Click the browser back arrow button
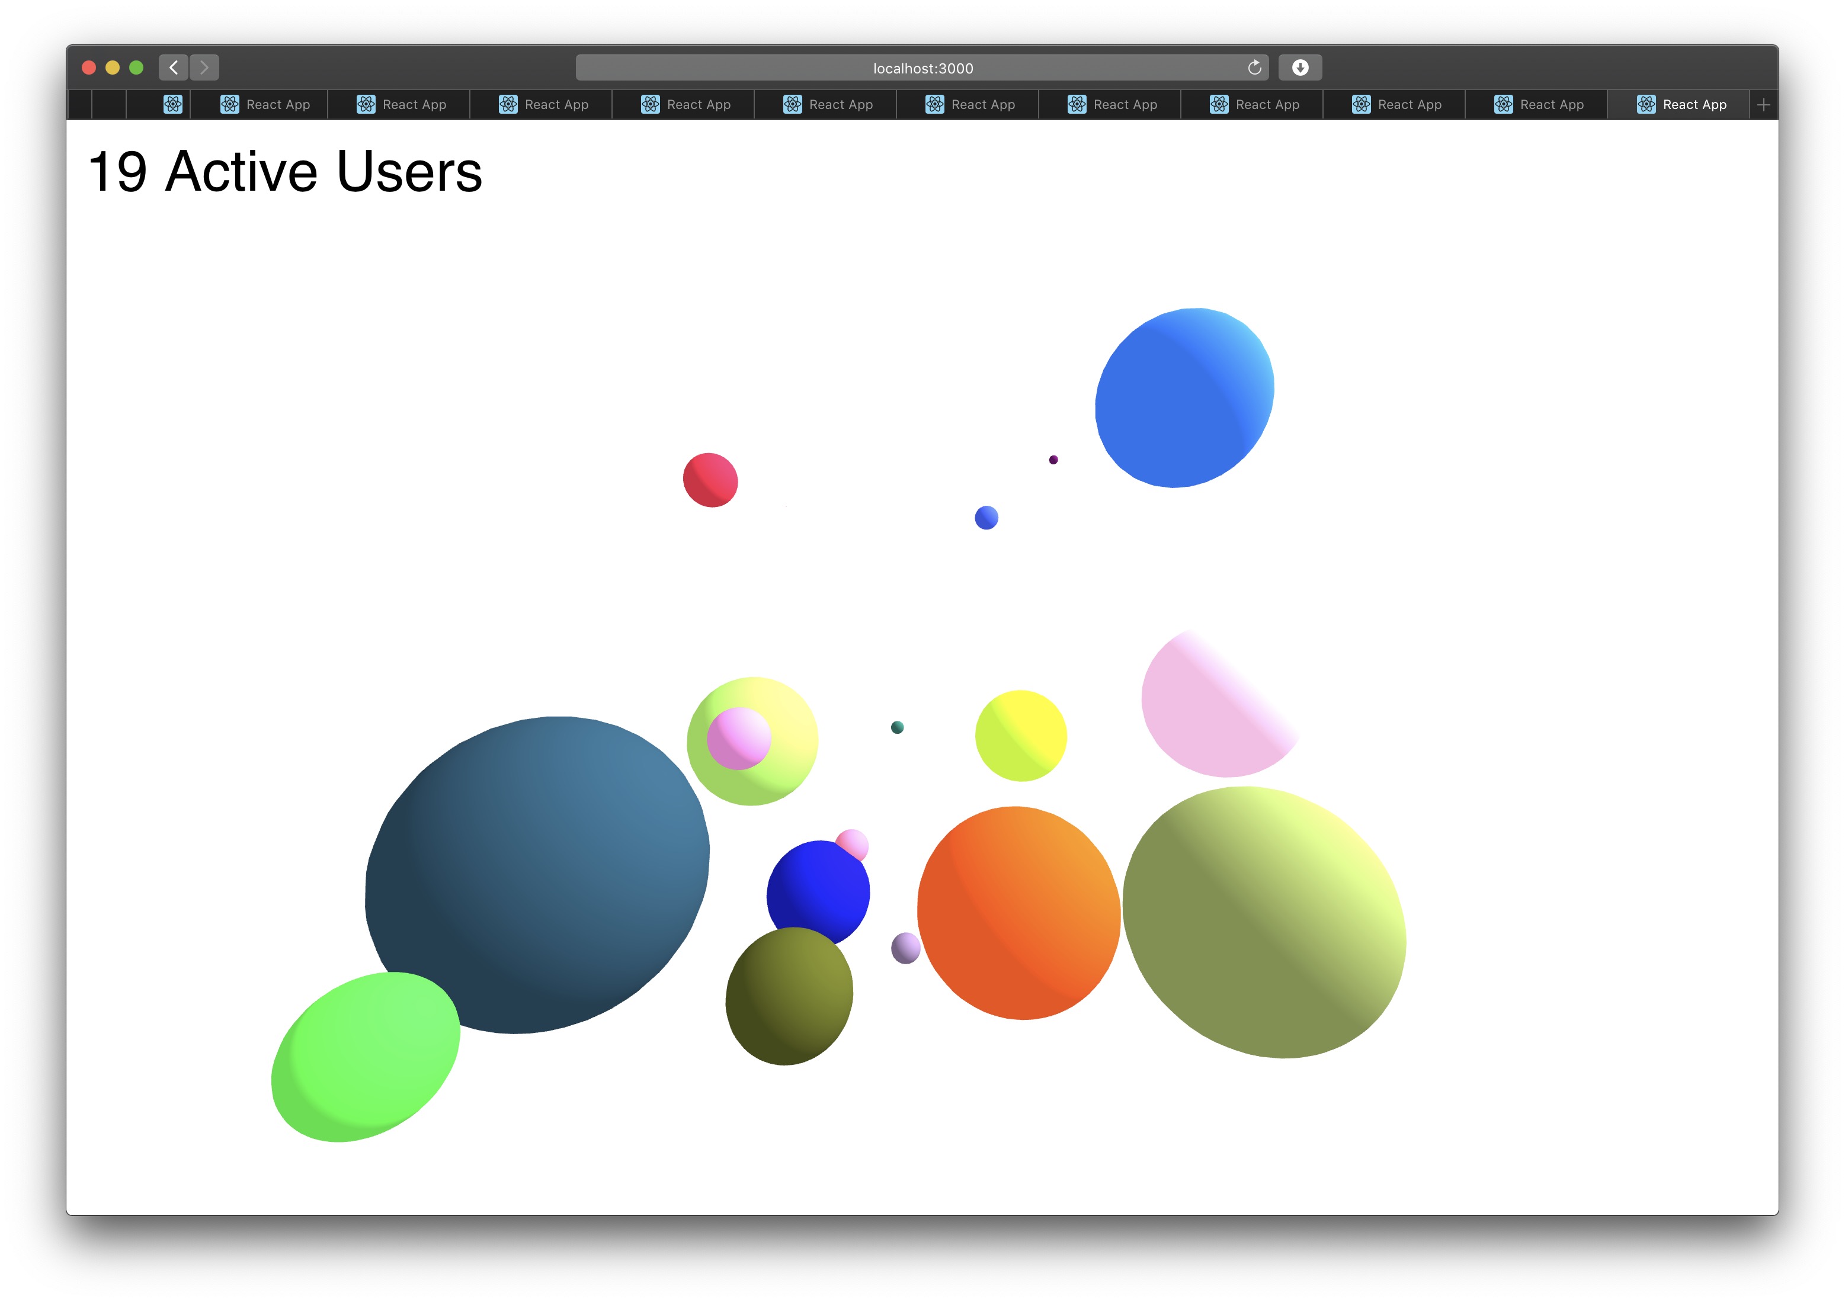1845x1303 pixels. click(174, 68)
